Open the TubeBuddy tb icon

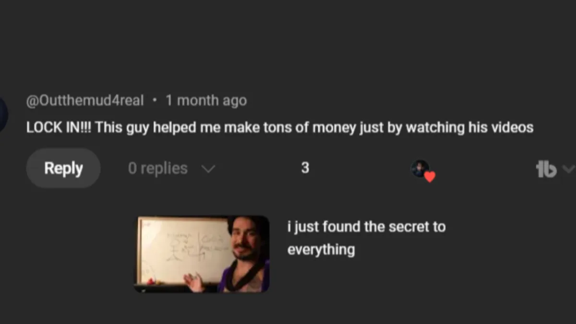tap(546, 169)
